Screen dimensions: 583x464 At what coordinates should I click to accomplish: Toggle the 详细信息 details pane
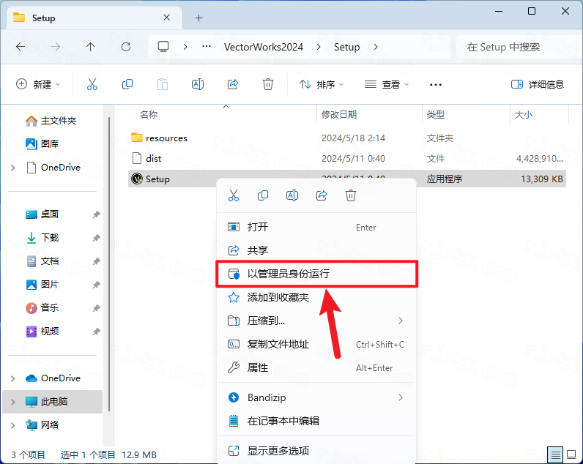(538, 84)
